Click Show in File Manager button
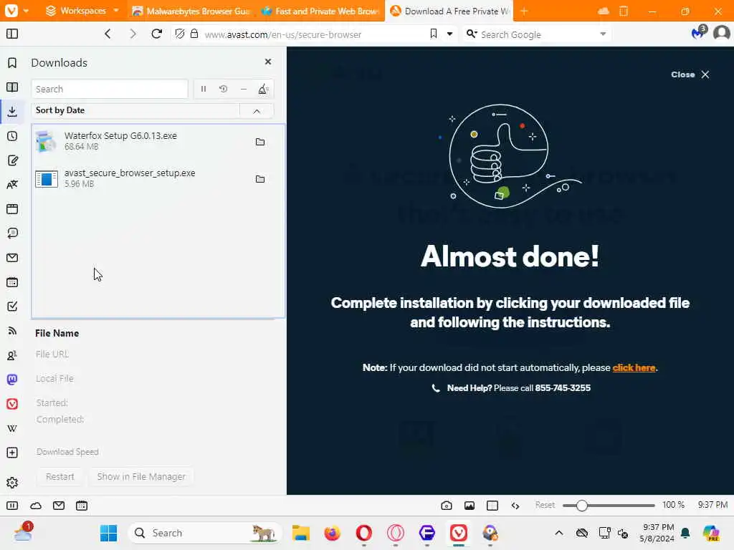The image size is (734, 550). tap(141, 476)
